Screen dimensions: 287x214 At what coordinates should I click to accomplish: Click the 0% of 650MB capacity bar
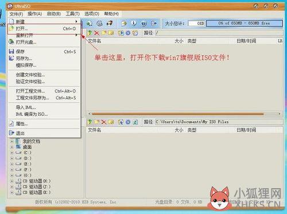244,24
